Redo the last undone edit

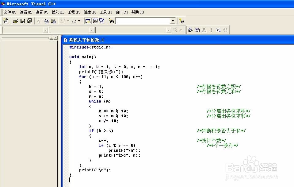pyautogui.click(x=74, y=21)
